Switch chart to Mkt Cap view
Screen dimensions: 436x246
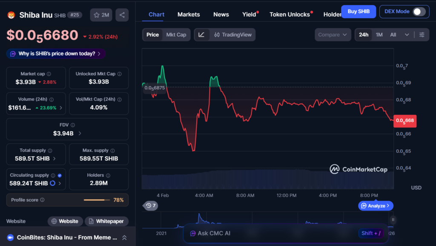coord(176,35)
